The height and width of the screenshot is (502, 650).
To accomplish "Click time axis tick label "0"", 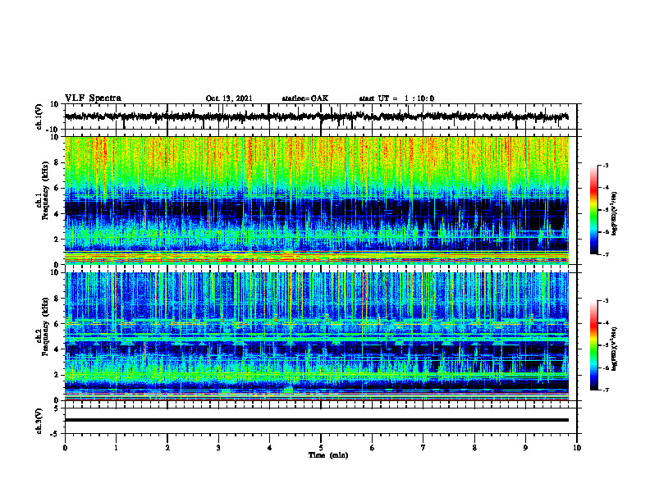I will (x=65, y=448).
